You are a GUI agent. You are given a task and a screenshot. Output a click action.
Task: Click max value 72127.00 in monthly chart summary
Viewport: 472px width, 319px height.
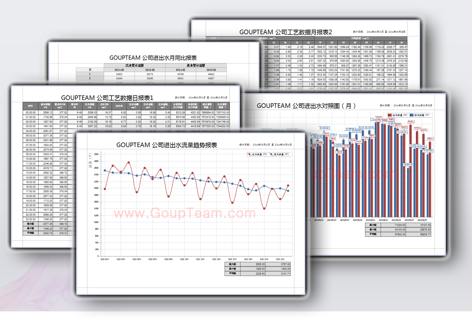(x=425, y=225)
